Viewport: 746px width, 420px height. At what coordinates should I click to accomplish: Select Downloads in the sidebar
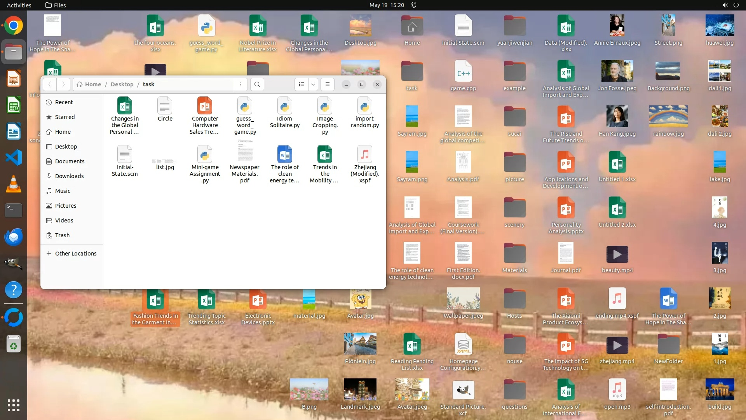[x=69, y=176]
